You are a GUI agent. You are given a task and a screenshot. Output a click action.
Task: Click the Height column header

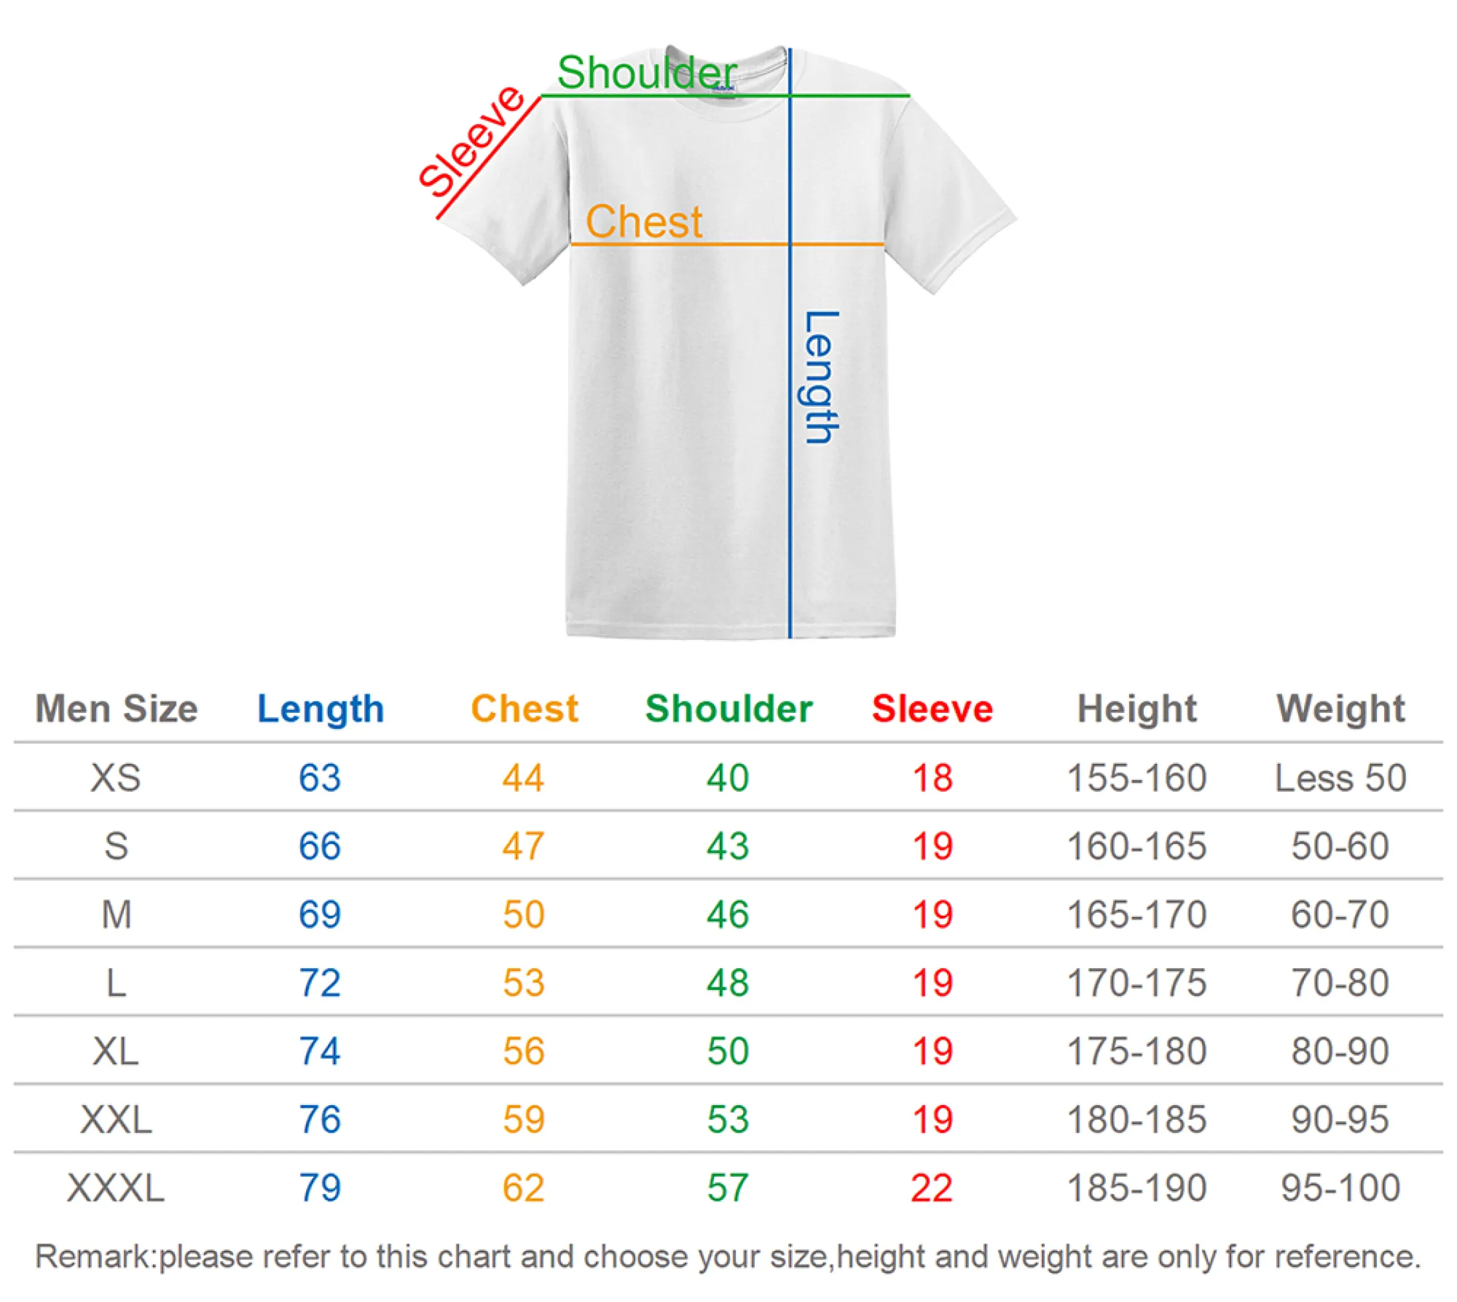[1136, 709]
